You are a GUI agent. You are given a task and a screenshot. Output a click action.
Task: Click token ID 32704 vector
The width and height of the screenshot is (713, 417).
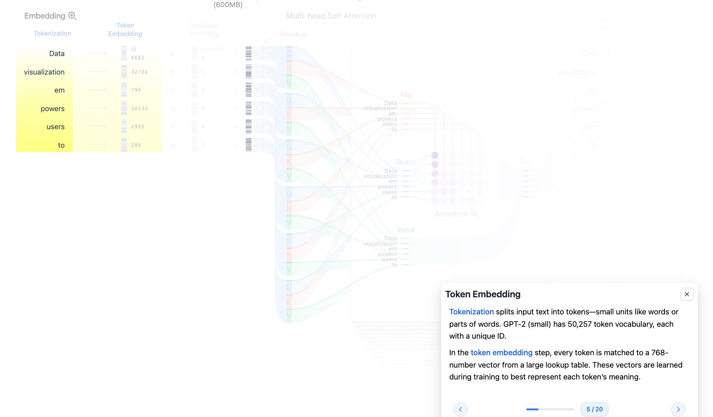[124, 72]
